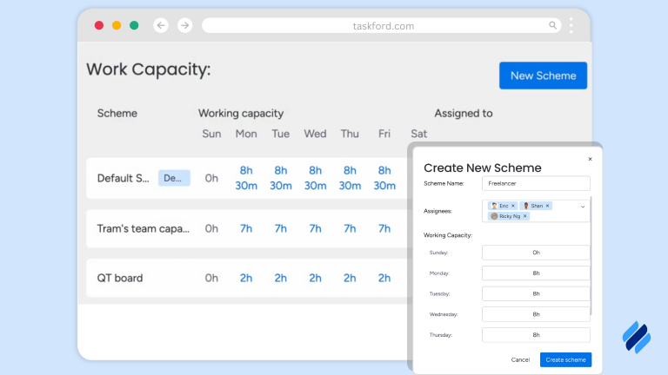The height and width of the screenshot is (375, 668).
Task: Click the search magnifier in address bar
Action: click(x=552, y=25)
